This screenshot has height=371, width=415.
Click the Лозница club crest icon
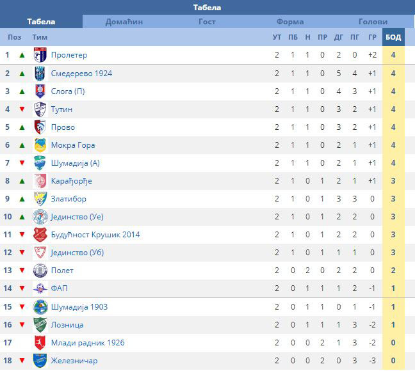tap(40, 325)
